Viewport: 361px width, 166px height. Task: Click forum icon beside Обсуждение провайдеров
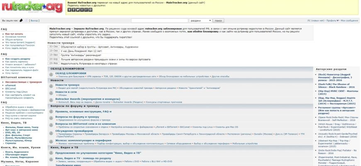(x=51, y=133)
